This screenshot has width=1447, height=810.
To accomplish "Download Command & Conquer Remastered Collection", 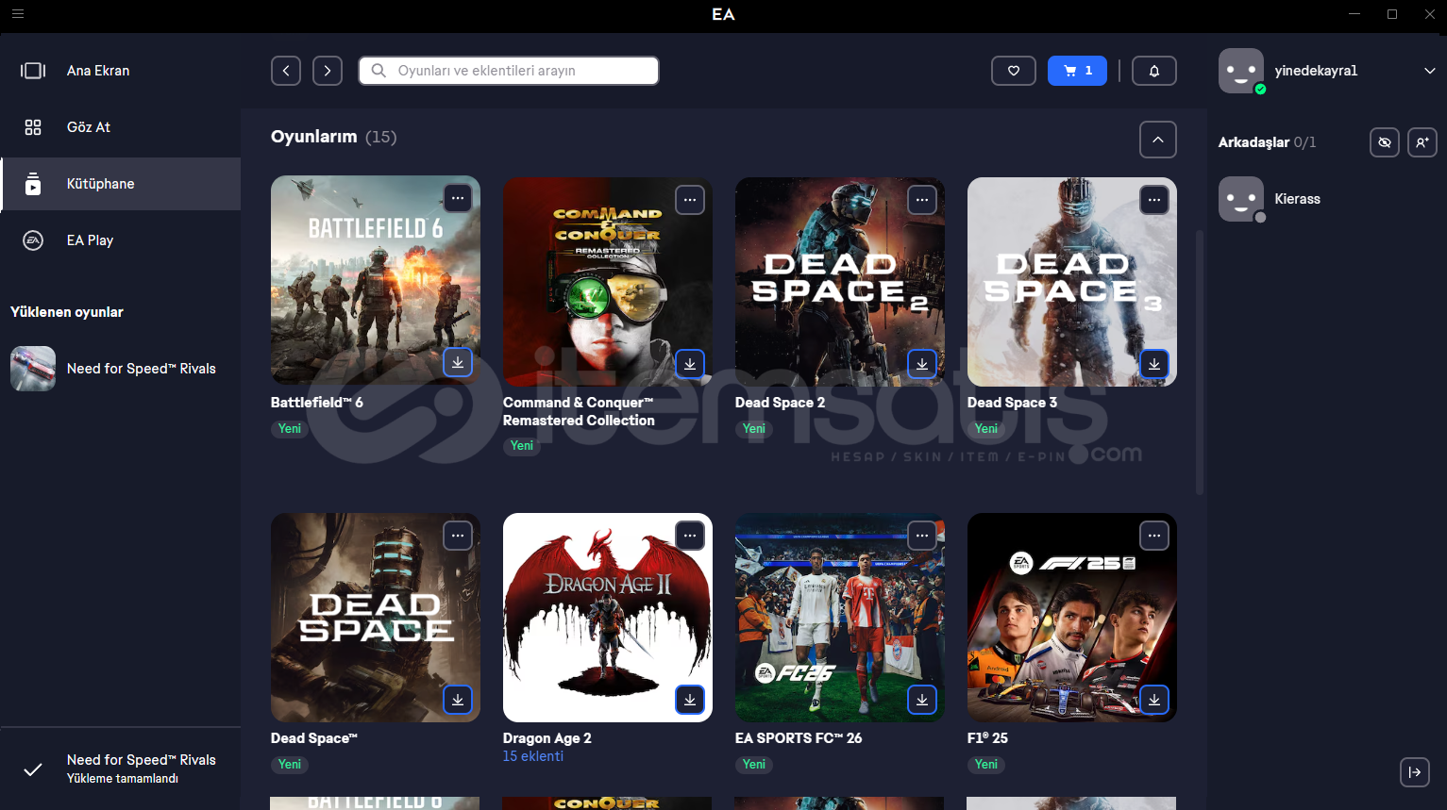I will coord(690,363).
